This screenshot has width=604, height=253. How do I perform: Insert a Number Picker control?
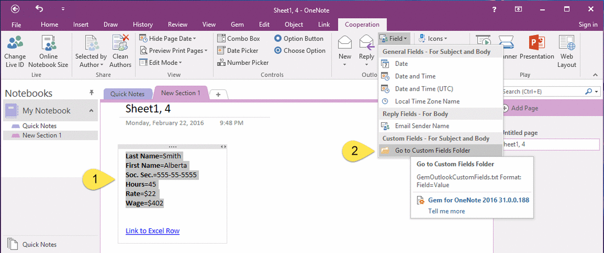(x=243, y=63)
